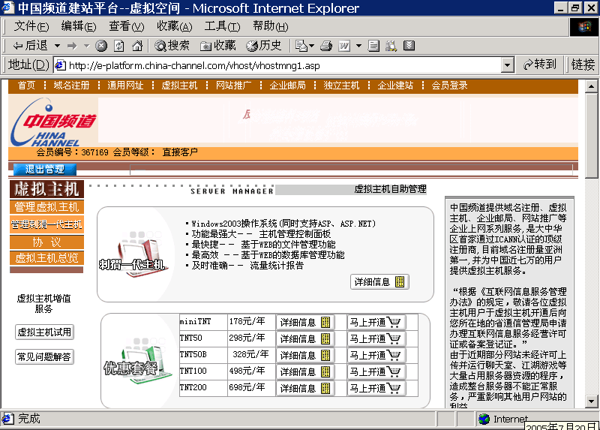Click 马上开通 cart for TNT50
Viewport: 600px width, 430px height.
point(376,339)
